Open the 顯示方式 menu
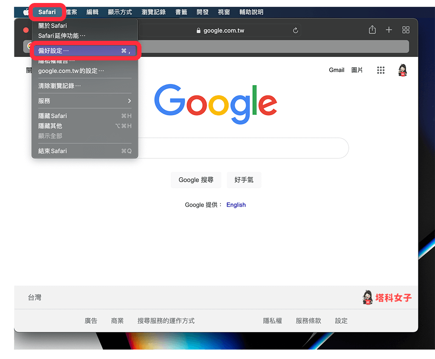This screenshot has height=359, width=435. [120, 12]
